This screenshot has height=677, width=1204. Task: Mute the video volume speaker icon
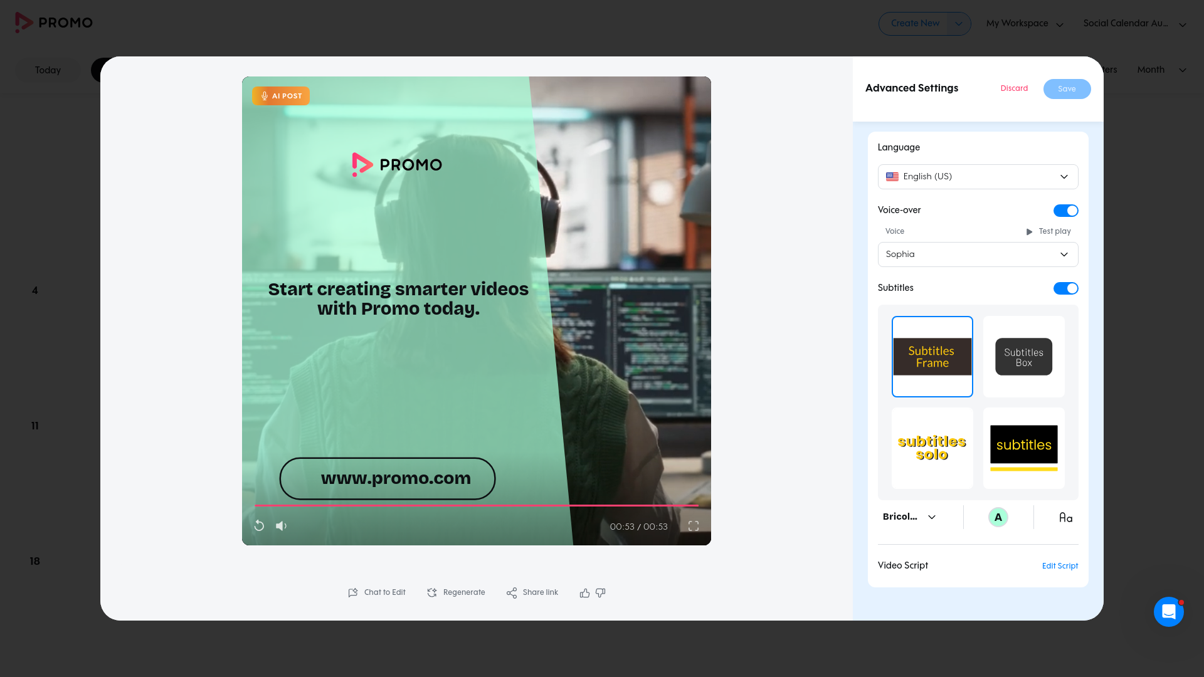[x=282, y=526]
